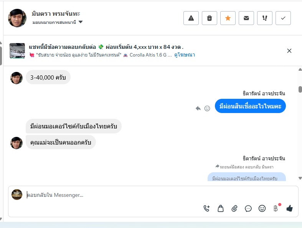Open the view ad link
The image size is (302, 228).
tap(185, 55)
